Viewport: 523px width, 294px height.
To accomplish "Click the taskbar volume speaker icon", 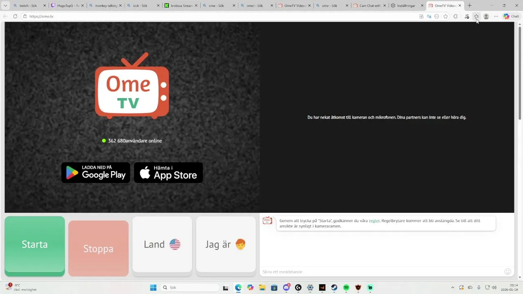I will (494, 288).
